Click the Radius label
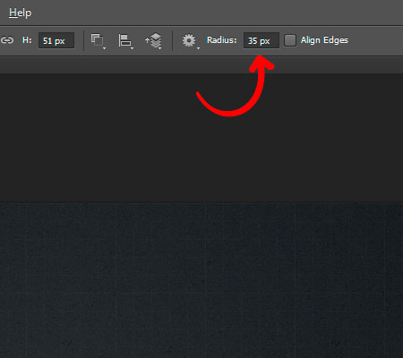The width and height of the screenshot is (403, 358). (x=222, y=40)
